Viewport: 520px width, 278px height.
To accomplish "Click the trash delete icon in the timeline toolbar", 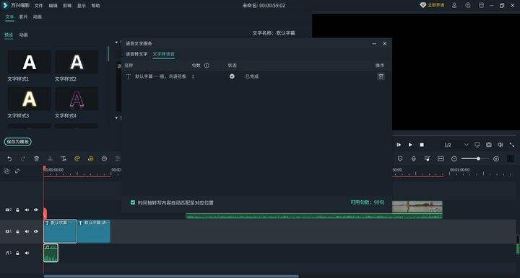I will point(37,158).
